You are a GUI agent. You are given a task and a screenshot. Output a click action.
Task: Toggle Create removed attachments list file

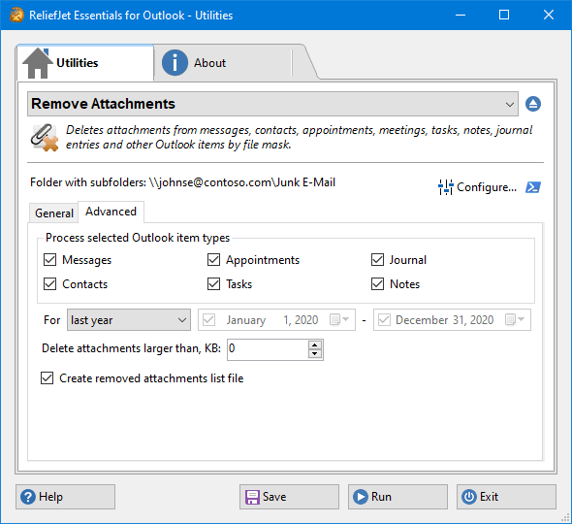pyautogui.click(x=48, y=378)
